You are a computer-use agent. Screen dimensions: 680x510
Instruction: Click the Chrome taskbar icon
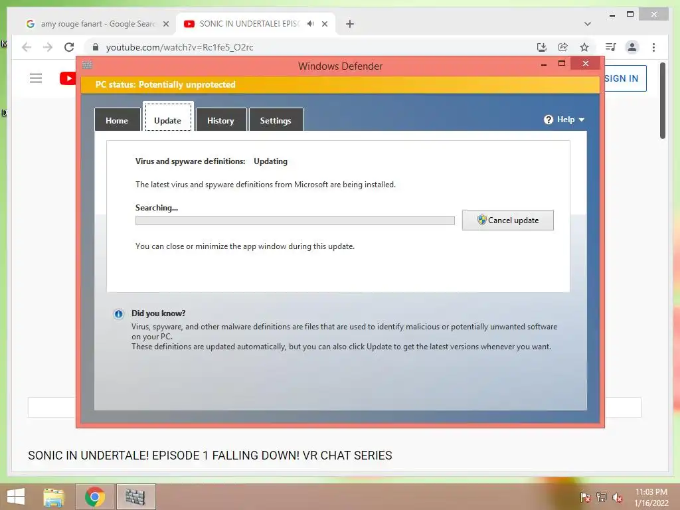click(x=95, y=497)
